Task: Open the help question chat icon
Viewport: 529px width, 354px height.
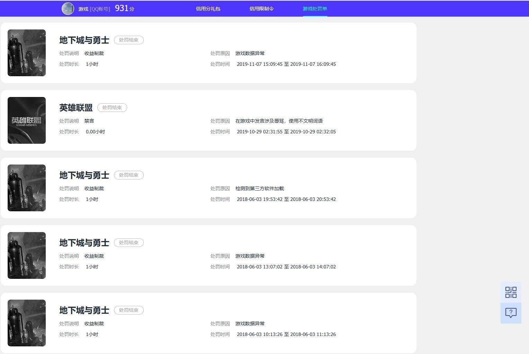Action: [x=511, y=313]
